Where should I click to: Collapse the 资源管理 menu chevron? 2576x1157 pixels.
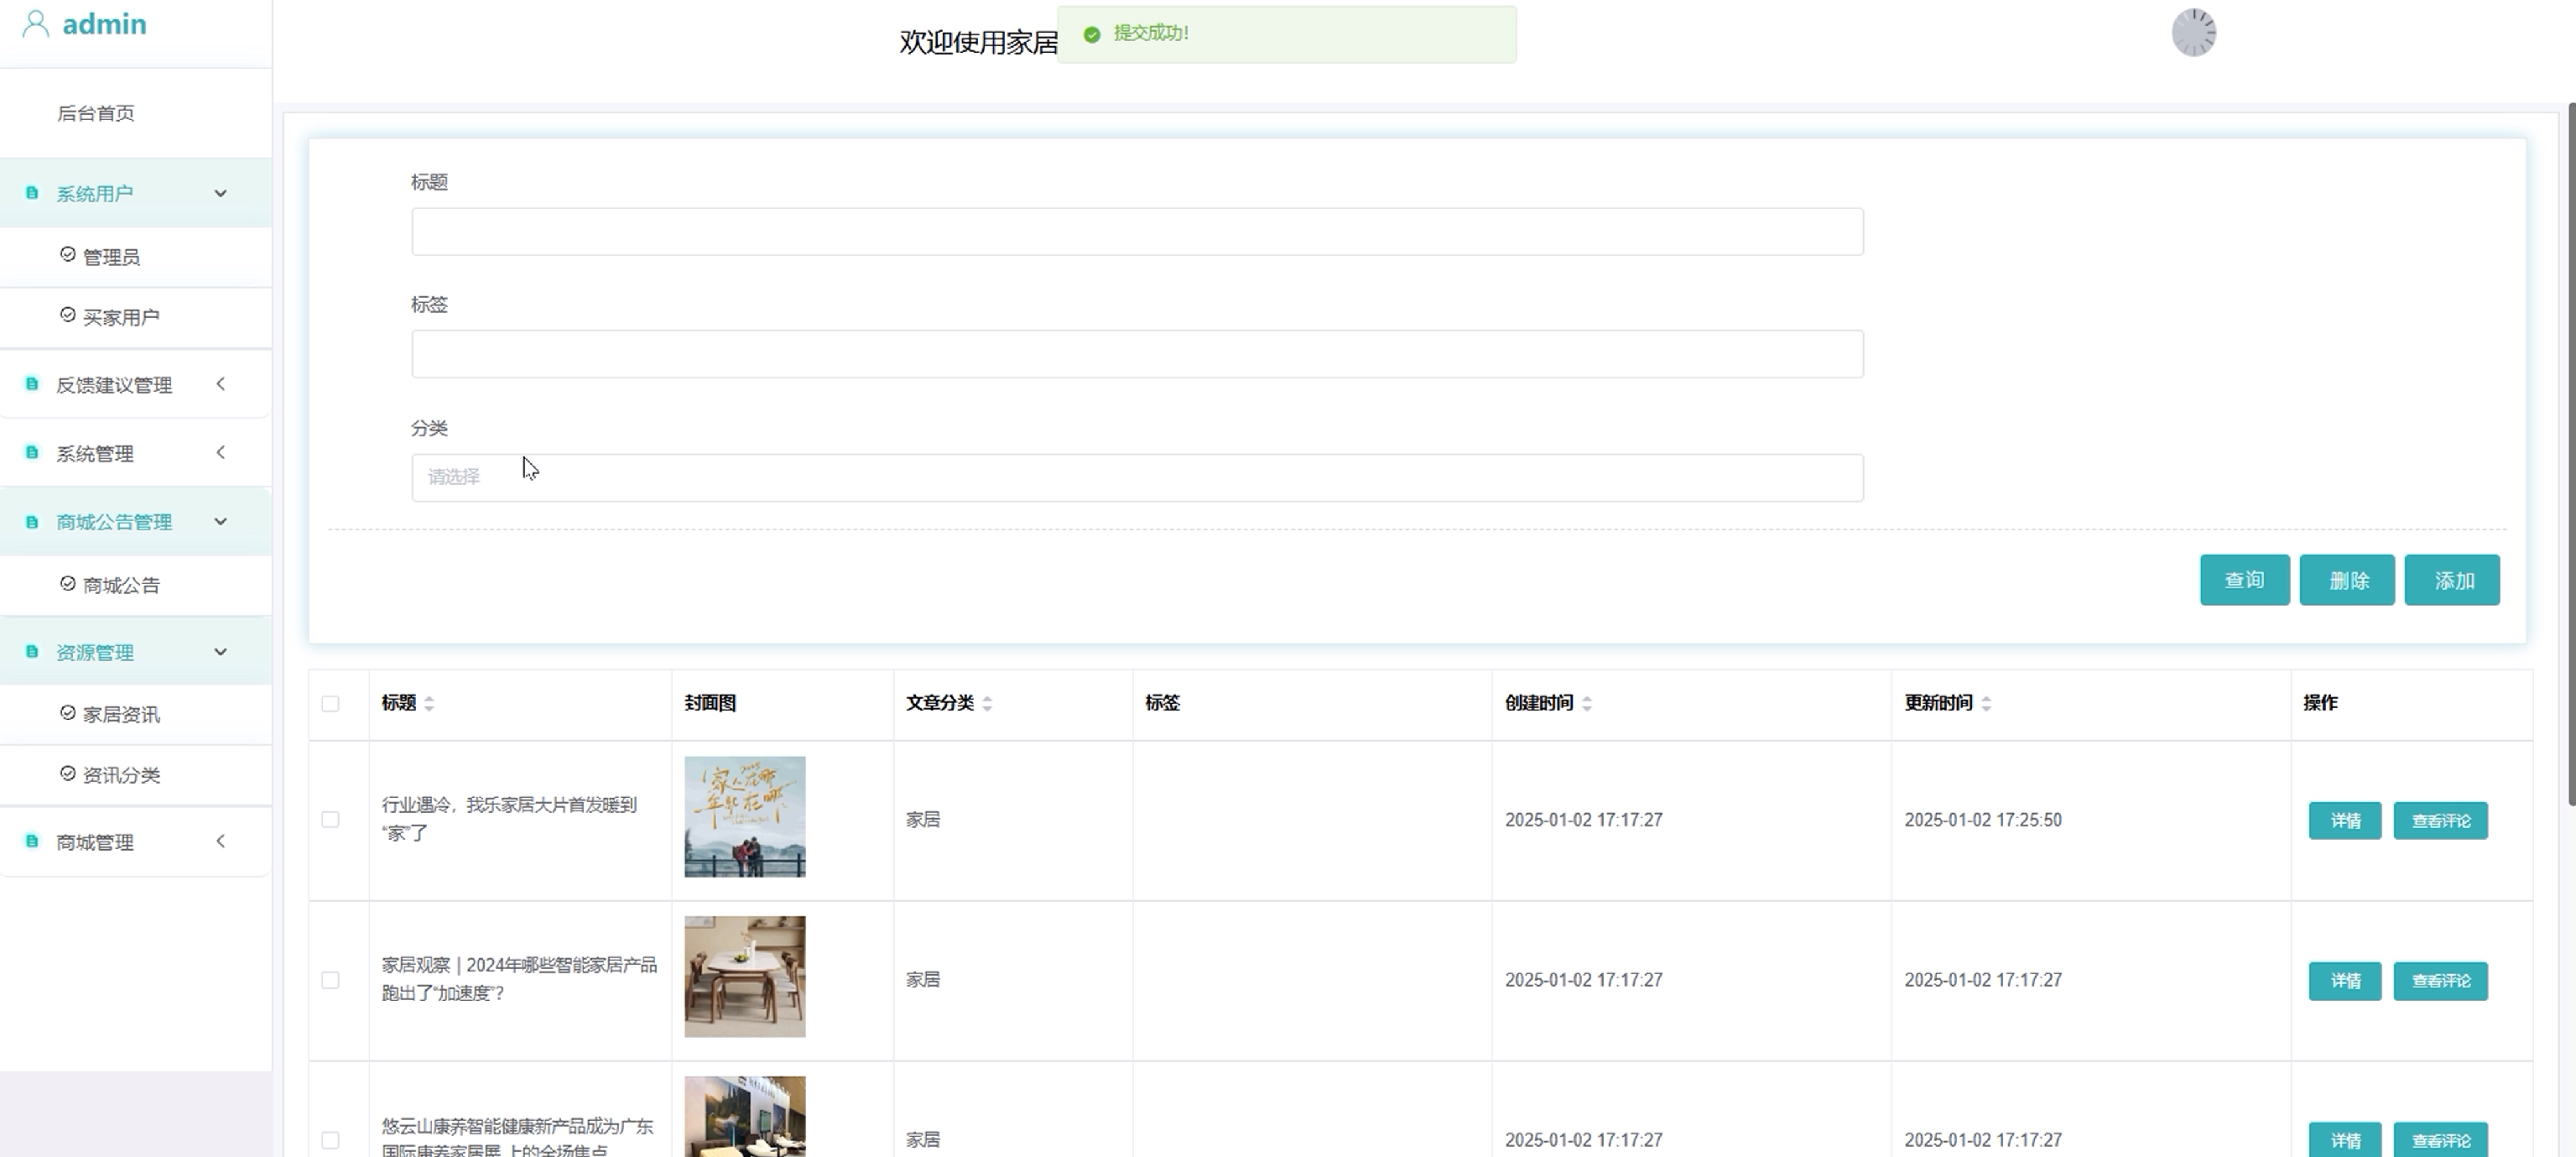[221, 652]
